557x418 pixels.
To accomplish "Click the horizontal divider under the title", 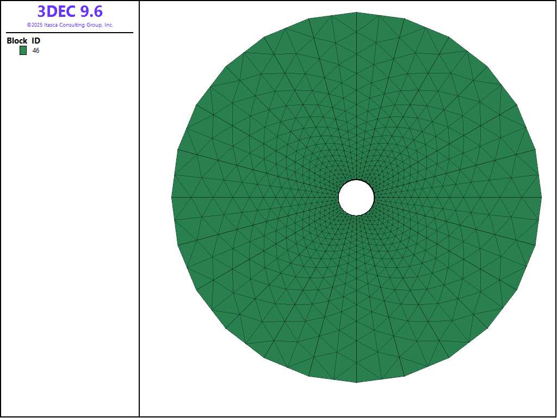I will pos(70,33).
